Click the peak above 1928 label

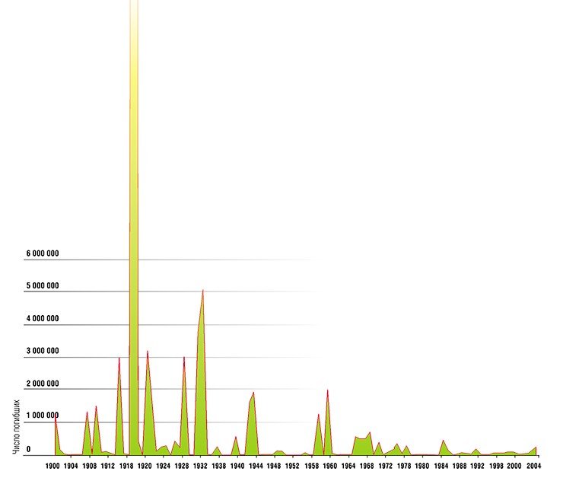pyautogui.click(x=184, y=406)
